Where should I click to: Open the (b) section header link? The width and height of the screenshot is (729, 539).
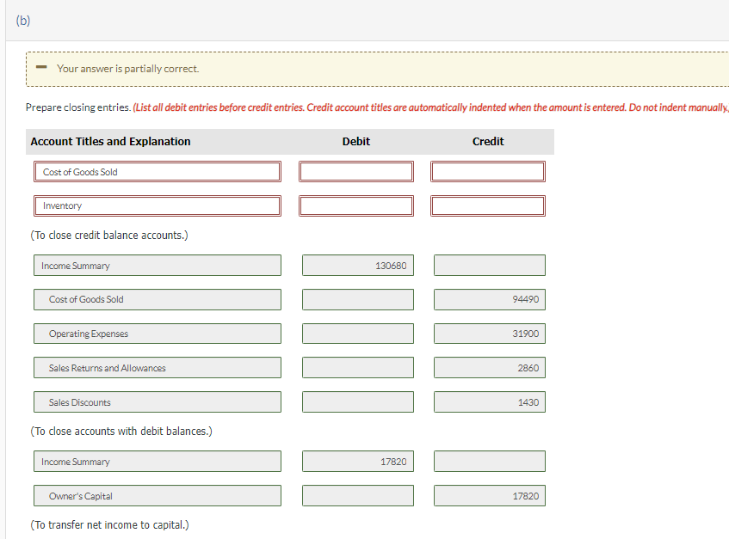click(23, 20)
